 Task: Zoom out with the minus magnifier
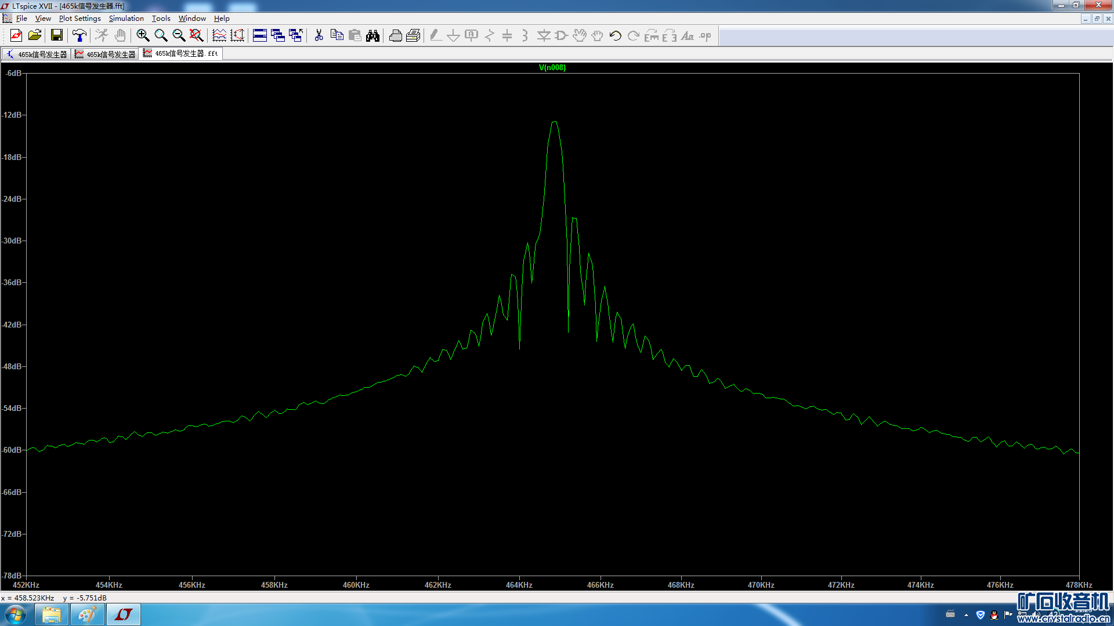(x=179, y=36)
